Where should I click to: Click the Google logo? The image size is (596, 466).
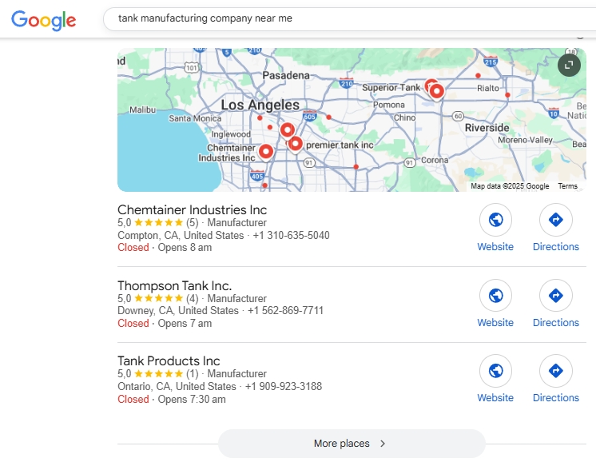click(x=44, y=19)
